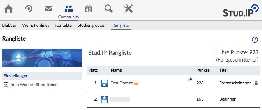Screen dimensions: 262x110
Task: Select the Rangliste tab
Action: pyautogui.click(x=121, y=25)
